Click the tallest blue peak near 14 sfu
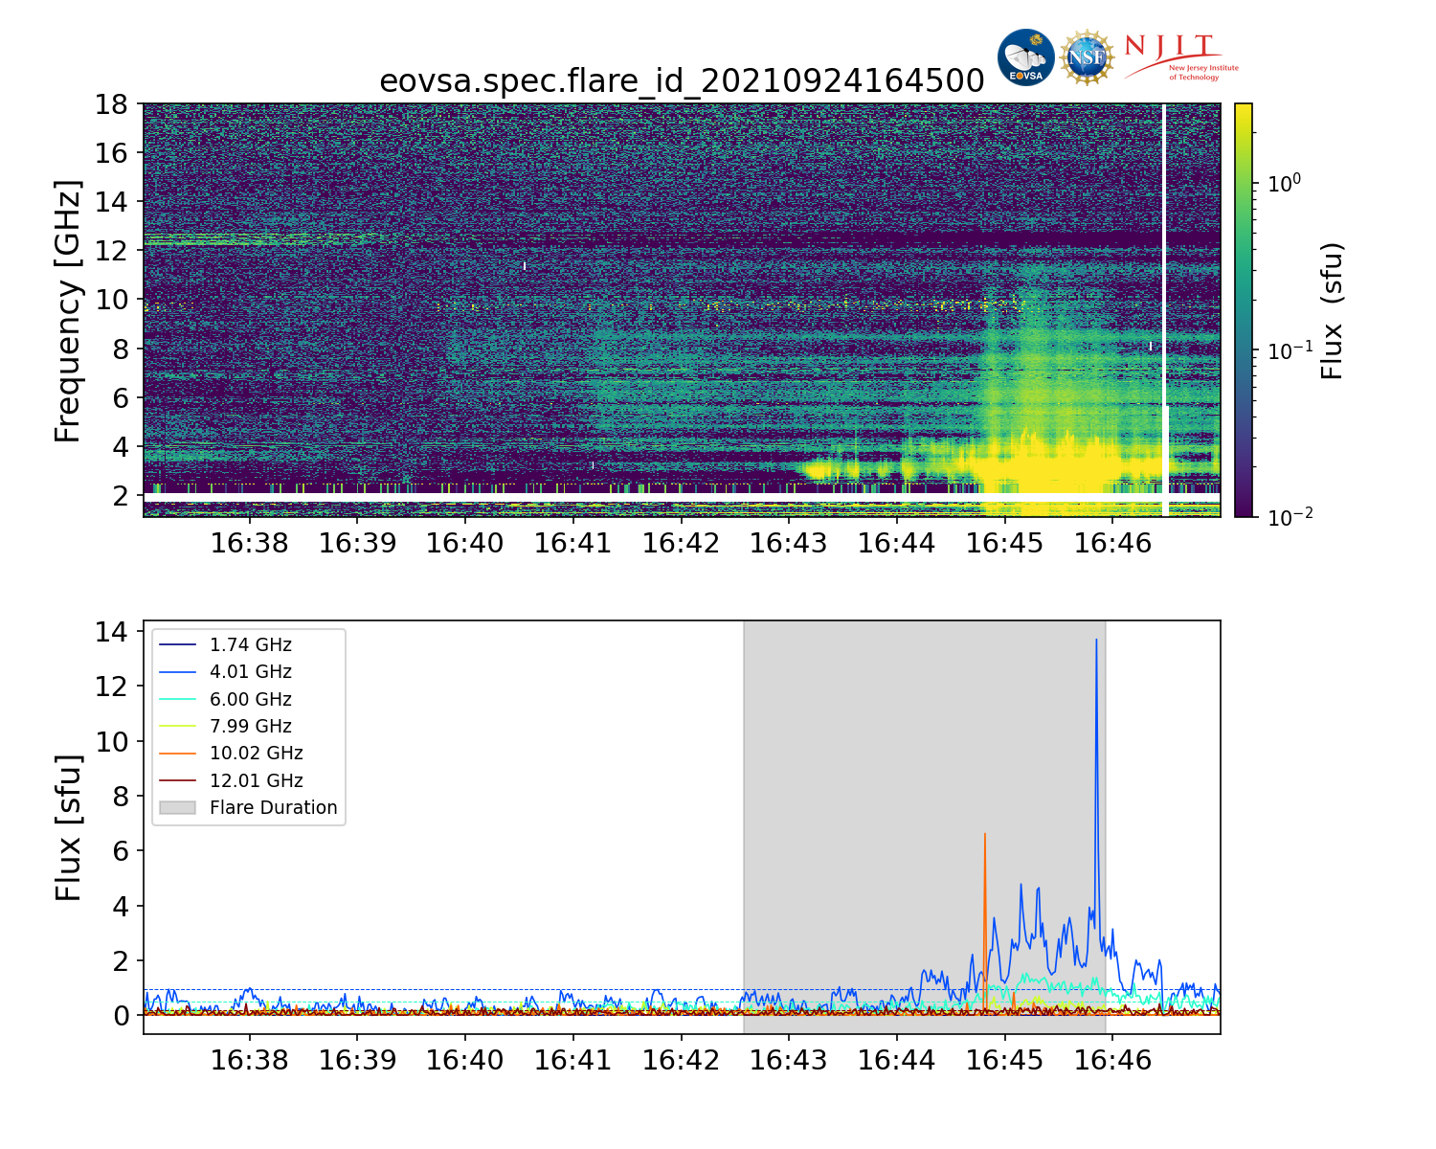Viewport: 1436px width, 1149px height. point(1096,641)
